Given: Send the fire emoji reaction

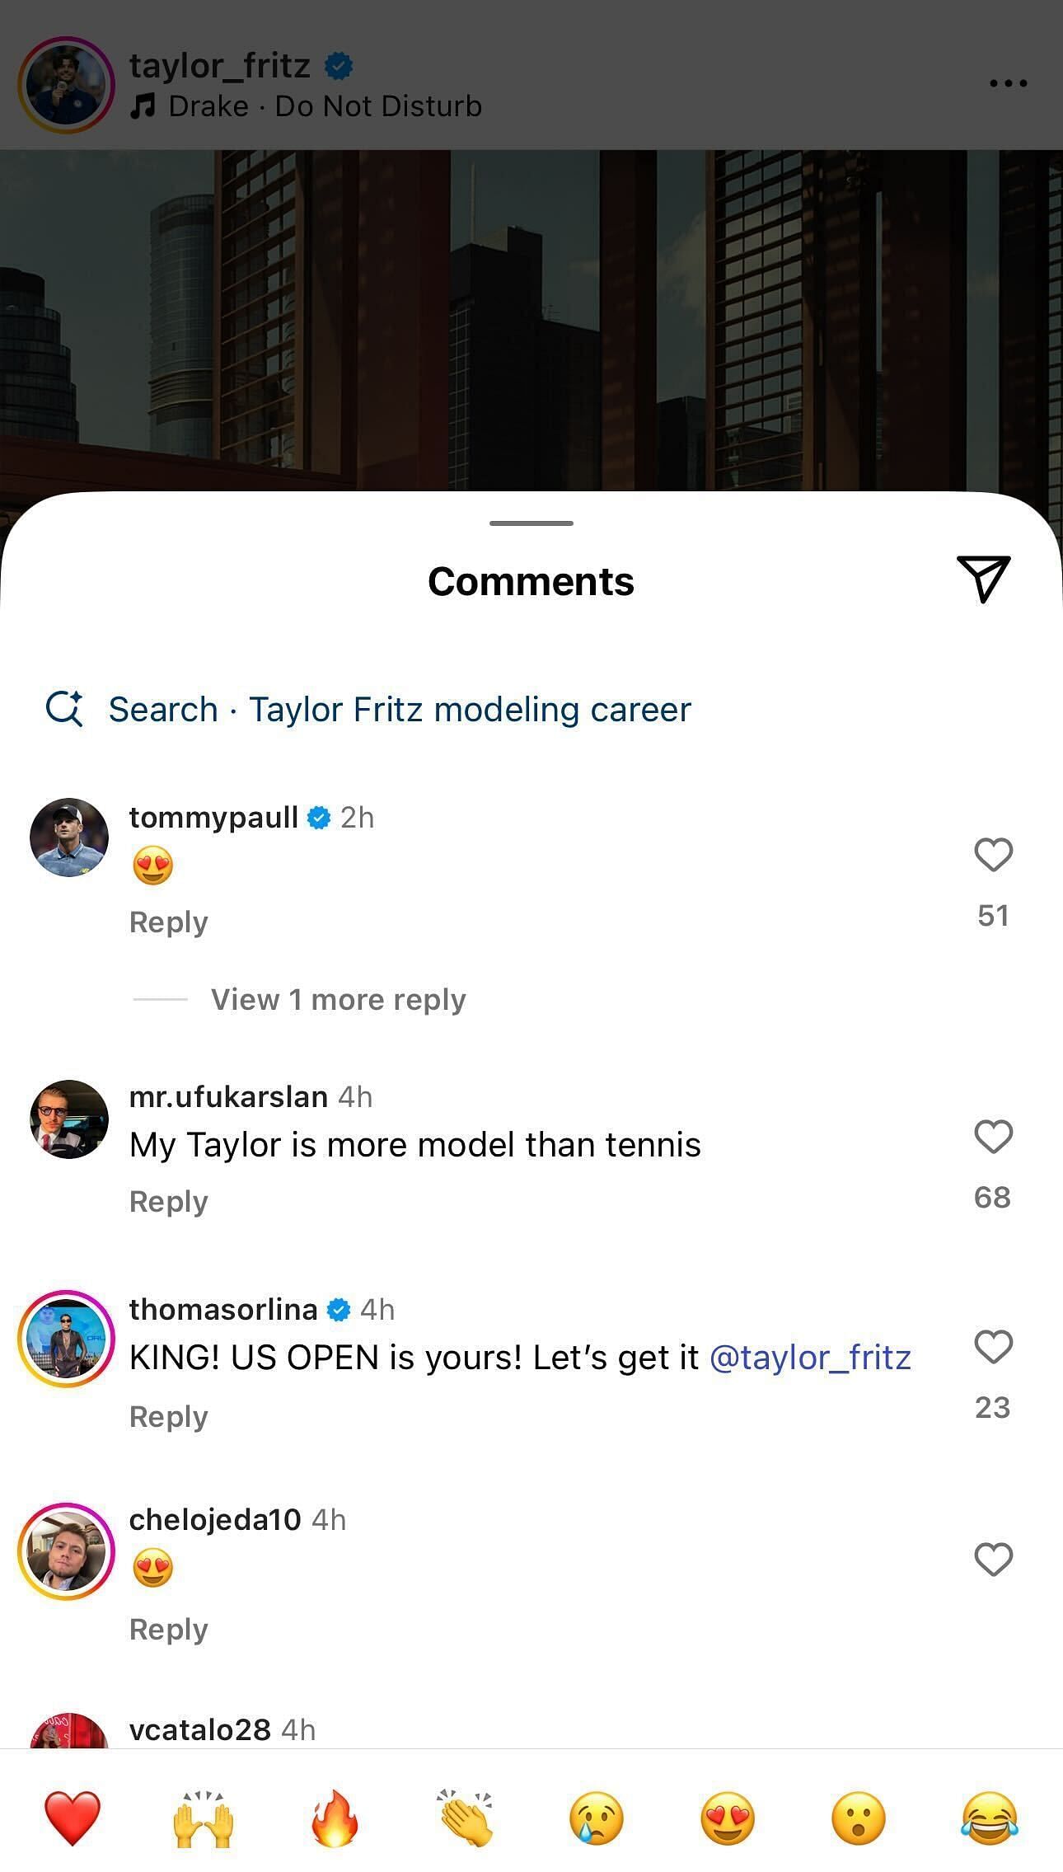Looking at the screenshot, I should tap(335, 1818).
